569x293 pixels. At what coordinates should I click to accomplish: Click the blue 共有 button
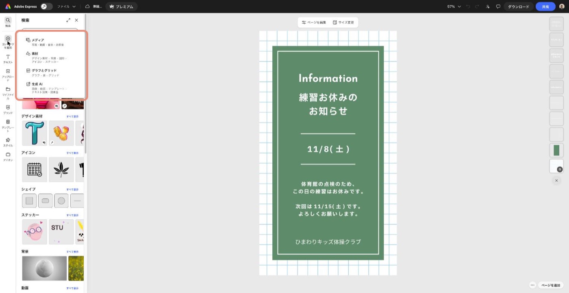[x=545, y=7]
